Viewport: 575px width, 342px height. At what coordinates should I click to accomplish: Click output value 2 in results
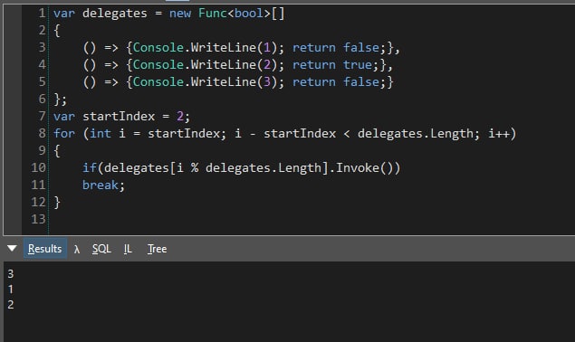pyautogui.click(x=11, y=305)
